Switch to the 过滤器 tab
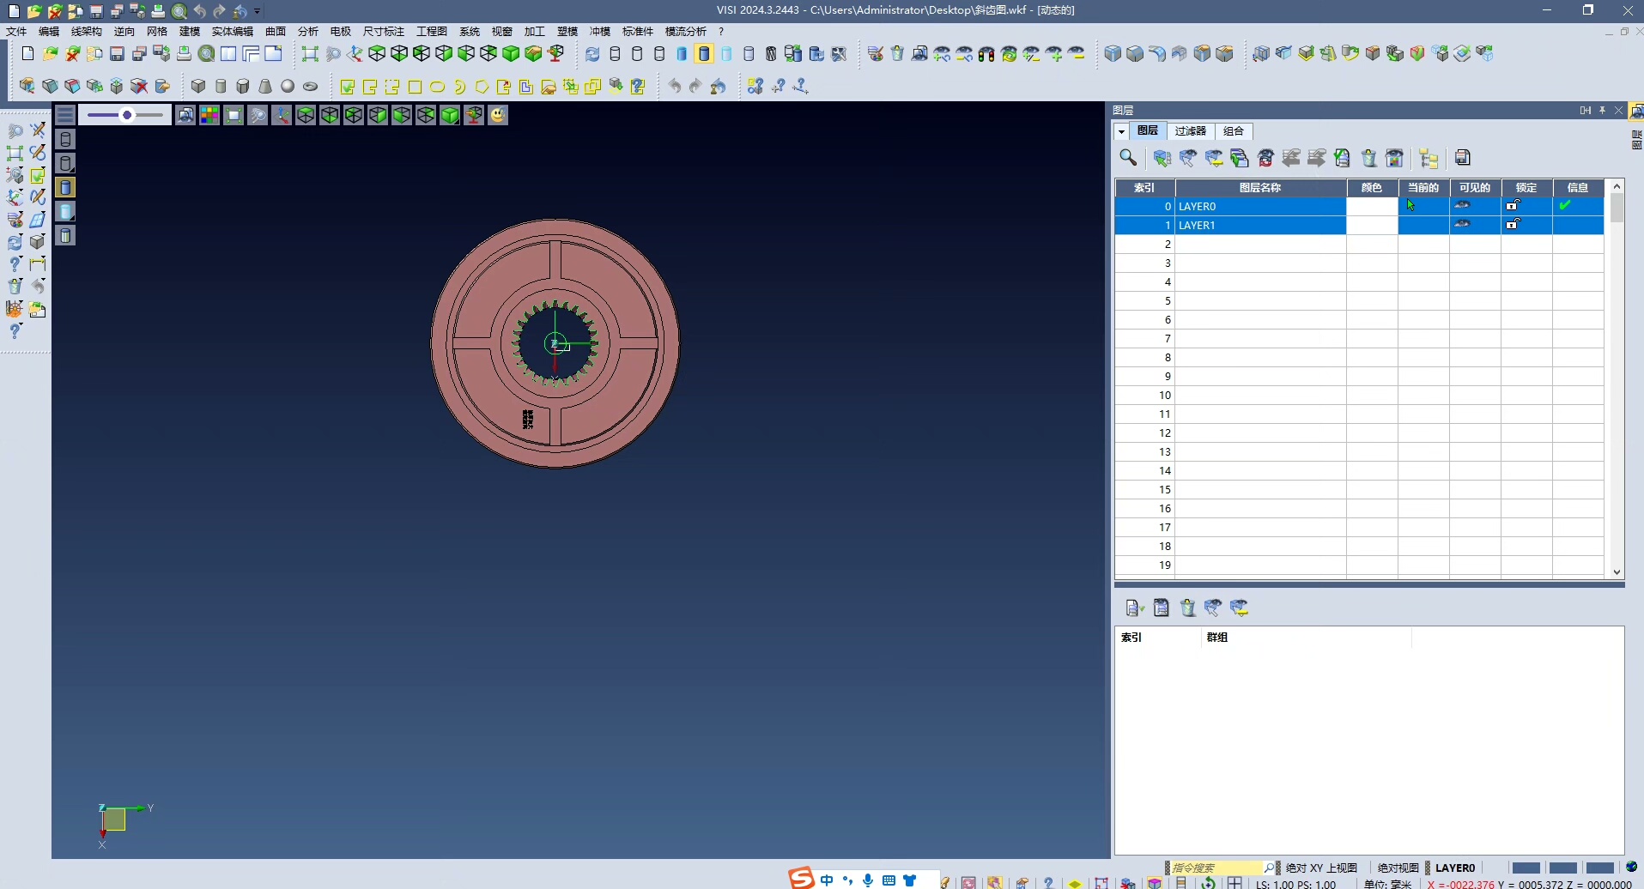This screenshot has height=889, width=1644. click(1190, 131)
